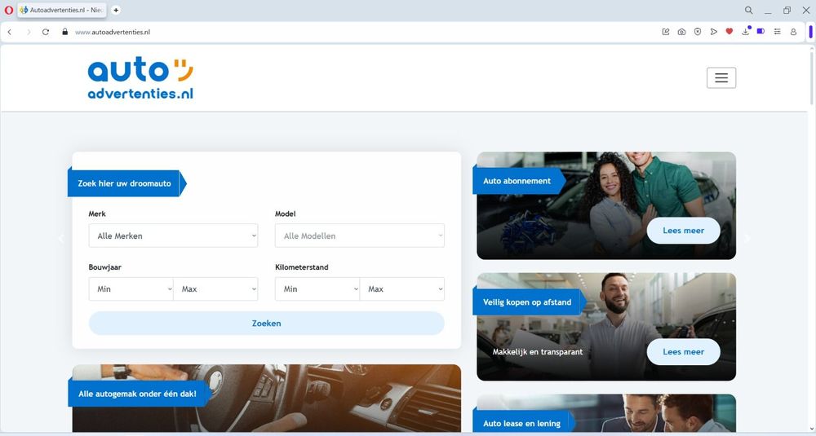
Task: Open the downloads icon
Action: click(746, 31)
